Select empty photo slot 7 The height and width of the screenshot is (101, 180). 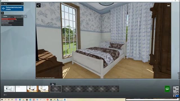79,89
